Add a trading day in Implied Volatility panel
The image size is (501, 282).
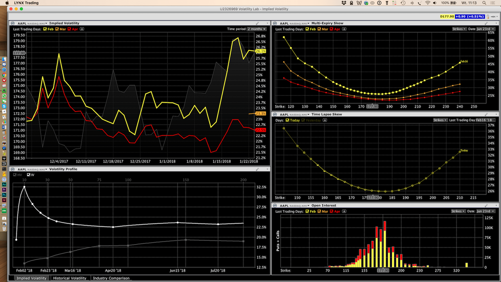[x=82, y=29]
